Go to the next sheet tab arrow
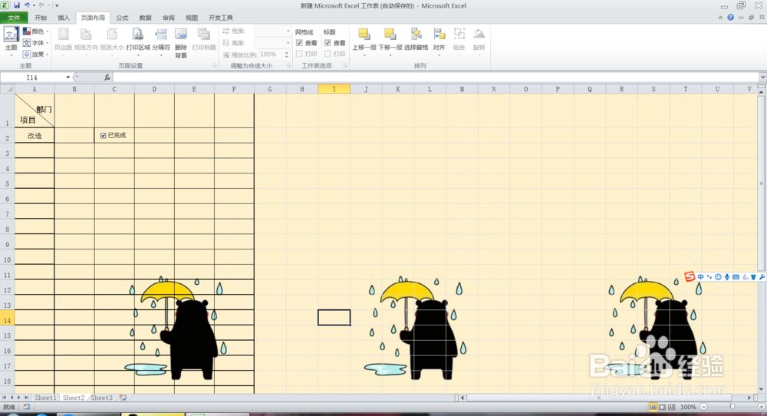 (x=19, y=398)
